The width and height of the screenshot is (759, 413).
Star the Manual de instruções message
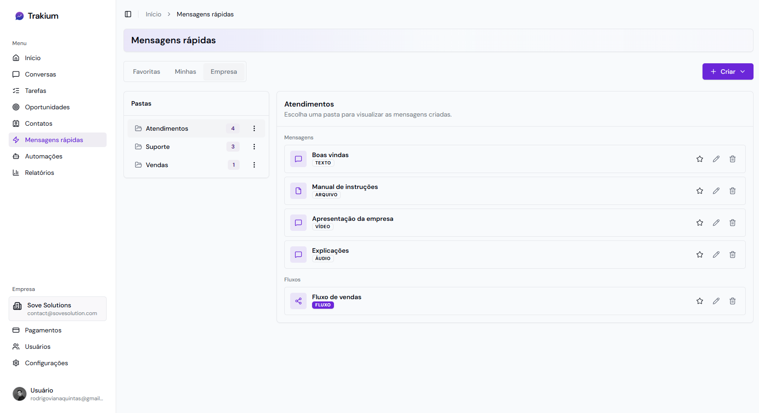pos(699,191)
